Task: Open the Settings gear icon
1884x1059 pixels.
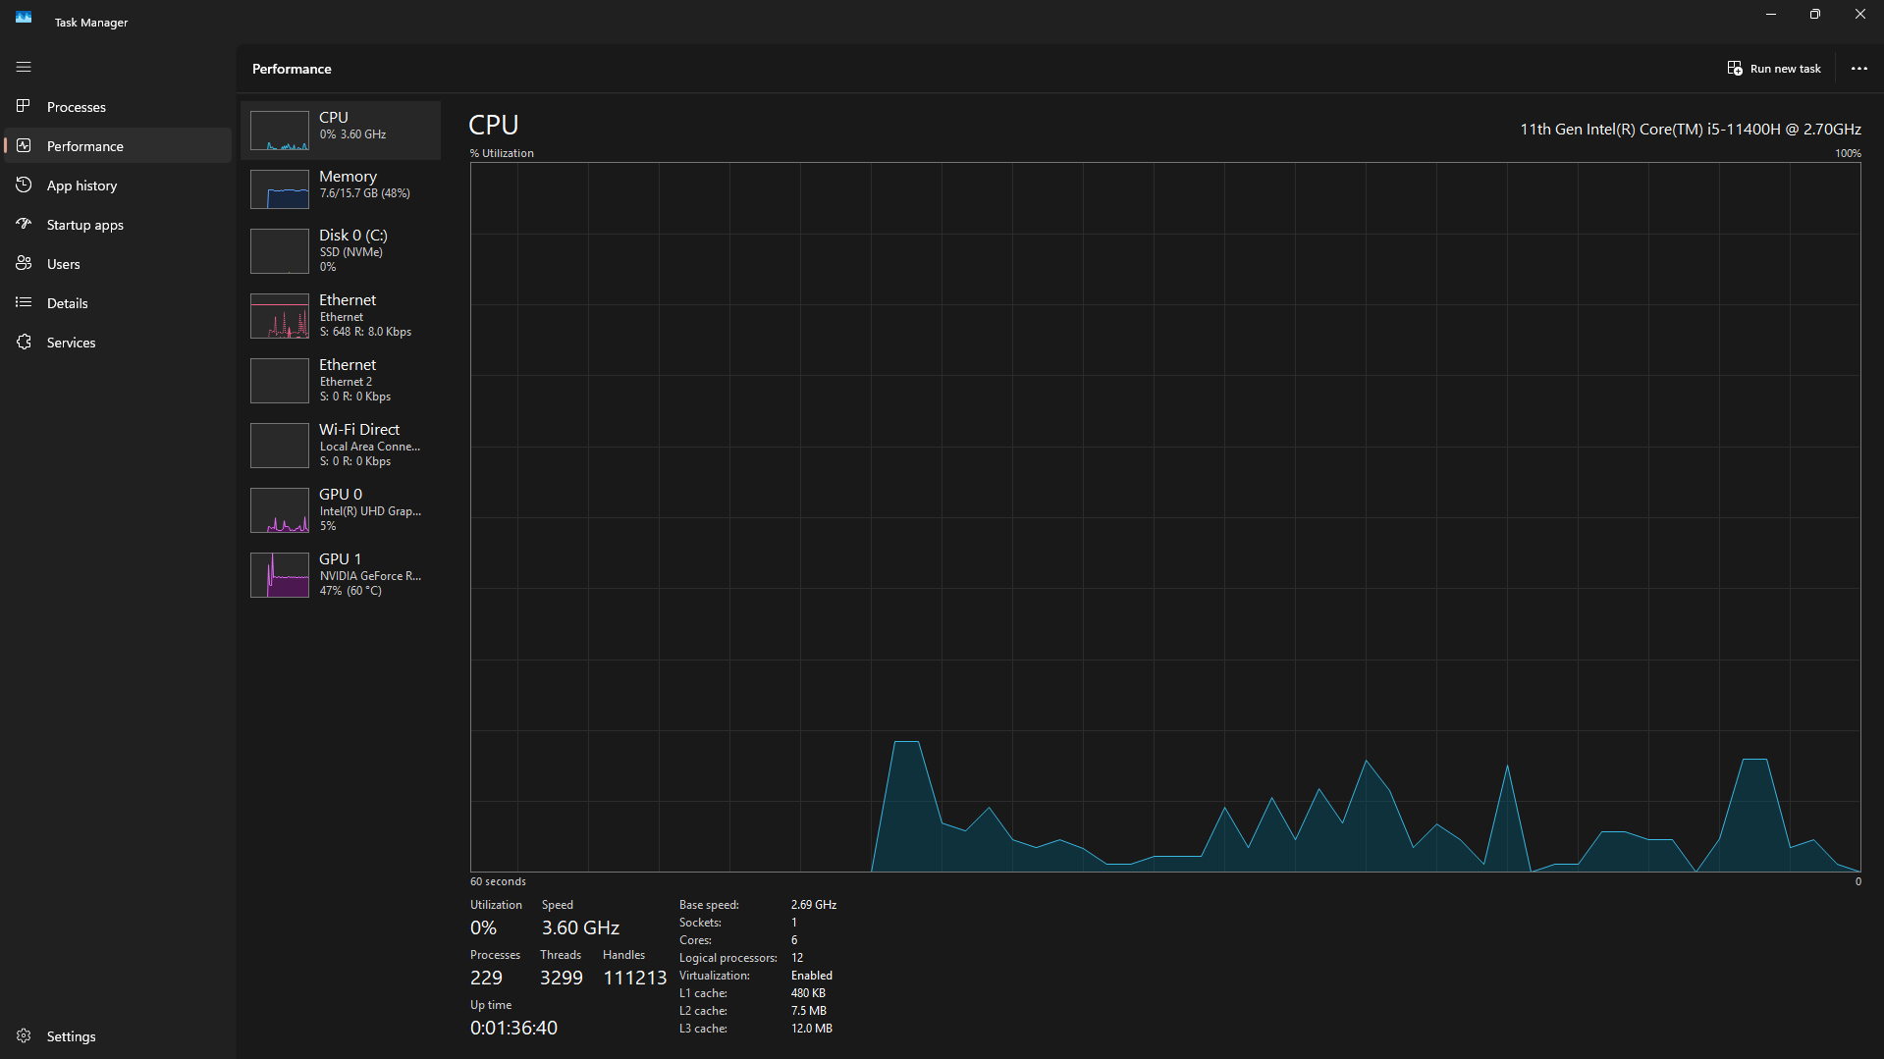Action: coord(24,1035)
